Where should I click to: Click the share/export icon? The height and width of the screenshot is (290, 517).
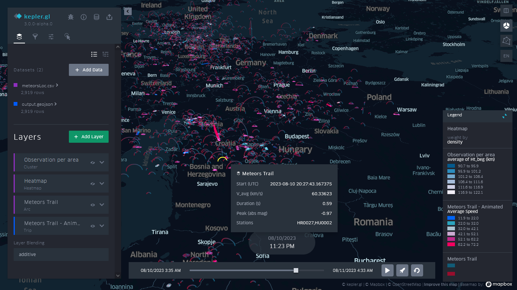(x=109, y=17)
